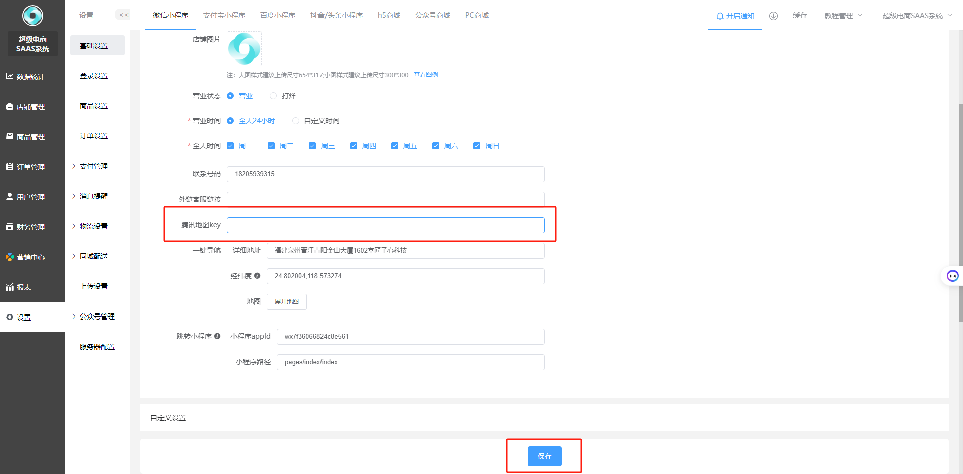Image resolution: width=963 pixels, height=474 pixels.
Task: Click the download icon in top bar
Action: [x=773, y=16]
